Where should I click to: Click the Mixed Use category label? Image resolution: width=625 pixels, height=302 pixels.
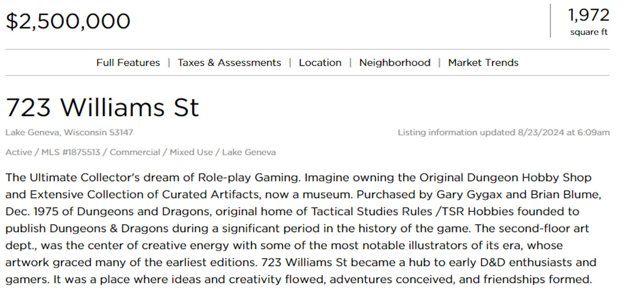[191, 152]
